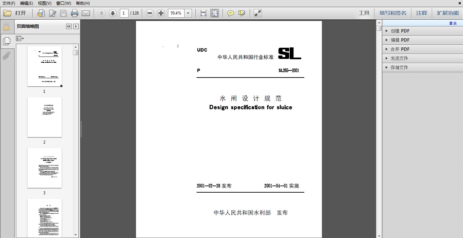Open the 窗口(W) menu
Viewport: 463px width, 238px height.
[64, 3]
